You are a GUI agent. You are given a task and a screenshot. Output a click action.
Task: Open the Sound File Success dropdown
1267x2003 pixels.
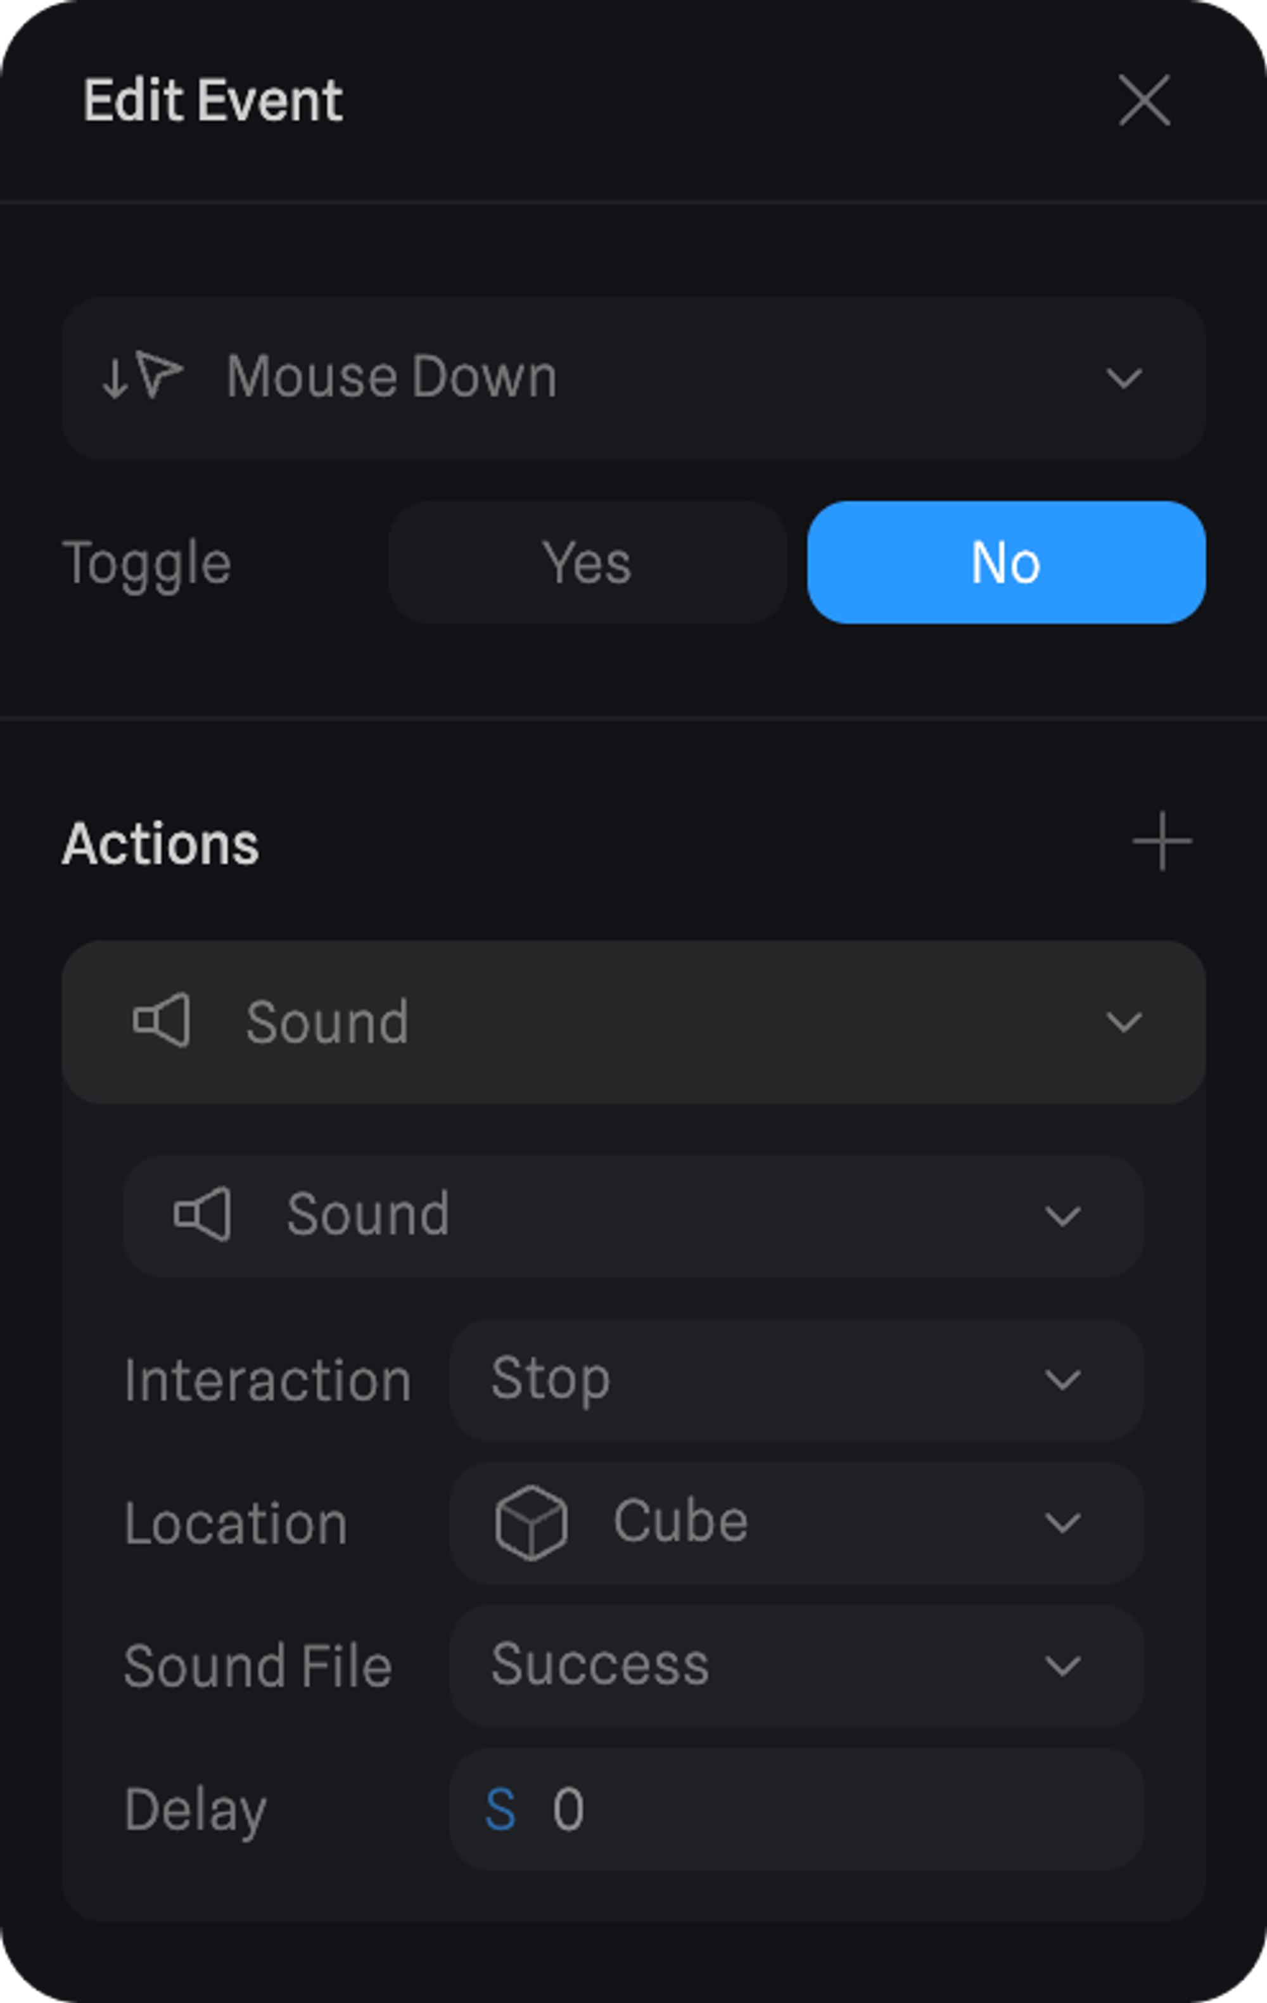tap(796, 1665)
